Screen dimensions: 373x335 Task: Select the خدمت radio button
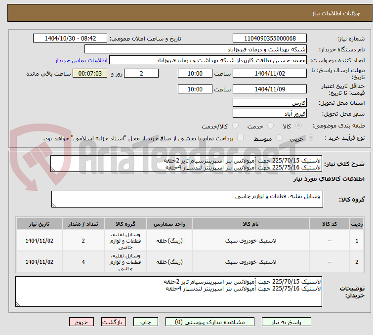270,126
